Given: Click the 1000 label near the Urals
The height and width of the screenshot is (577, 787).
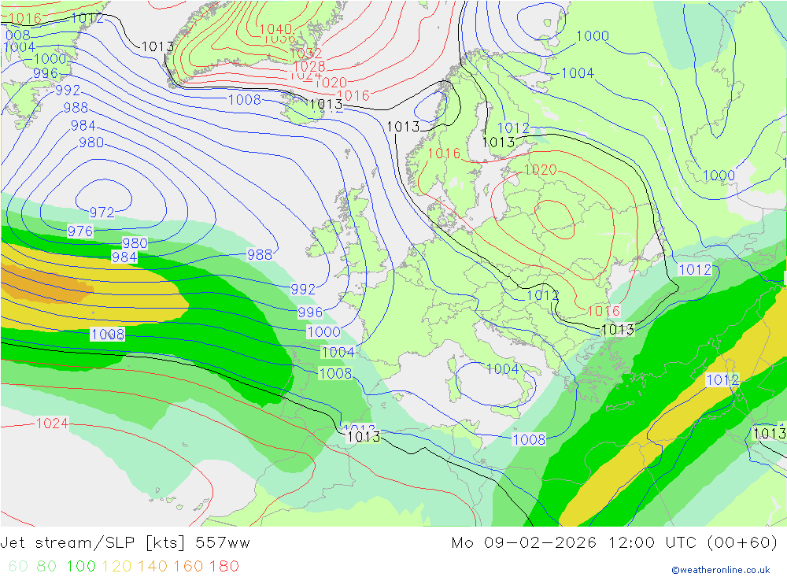Looking at the screenshot, I should [x=719, y=176].
